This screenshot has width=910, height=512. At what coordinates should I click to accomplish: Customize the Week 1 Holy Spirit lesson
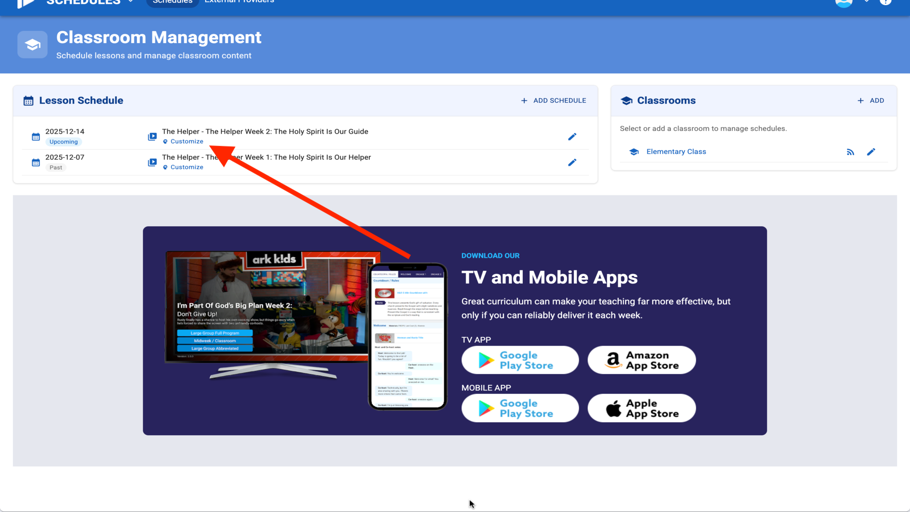tap(186, 167)
